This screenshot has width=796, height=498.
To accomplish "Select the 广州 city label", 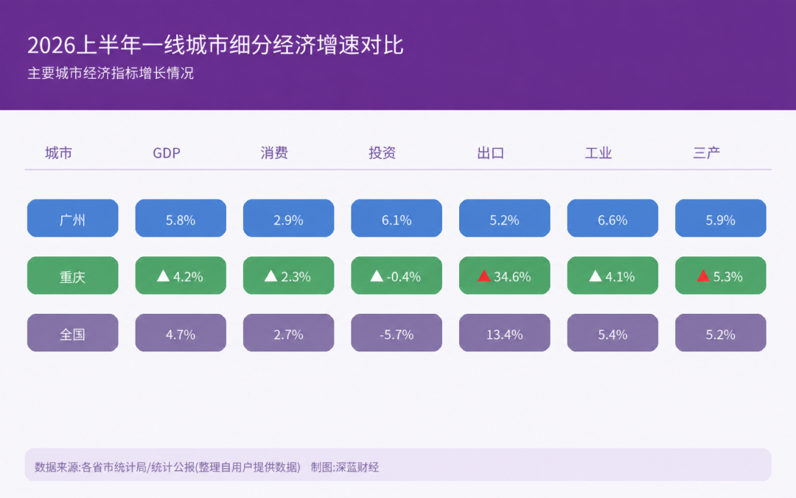I will (72, 218).
